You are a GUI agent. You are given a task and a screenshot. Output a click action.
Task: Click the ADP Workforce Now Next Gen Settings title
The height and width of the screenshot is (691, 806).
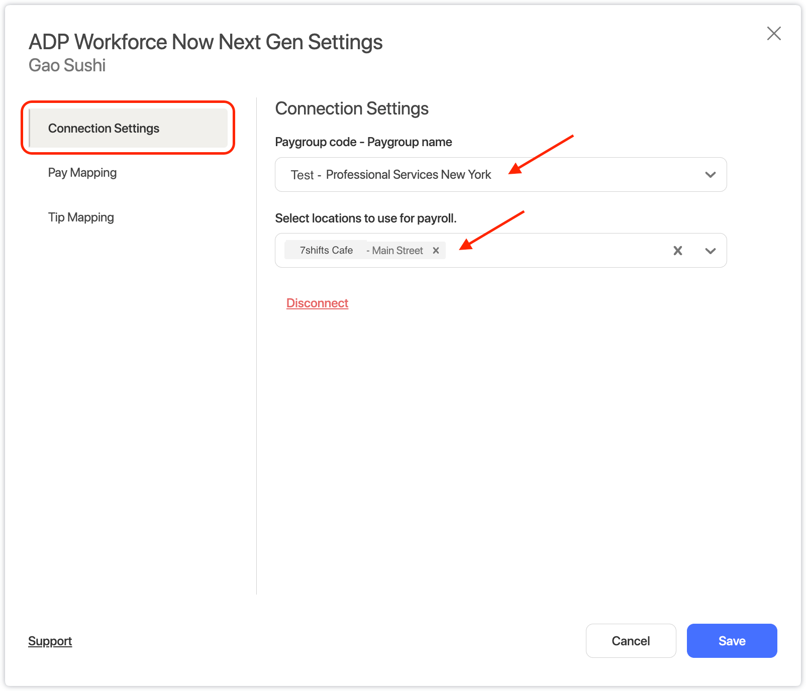[x=206, y=42]
